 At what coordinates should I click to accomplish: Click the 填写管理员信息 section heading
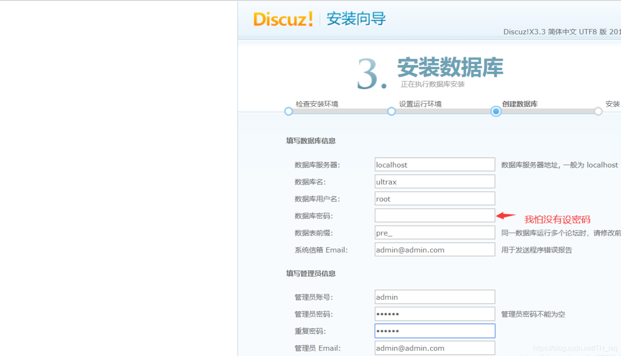pyautogui.click(x=311, y=274)
